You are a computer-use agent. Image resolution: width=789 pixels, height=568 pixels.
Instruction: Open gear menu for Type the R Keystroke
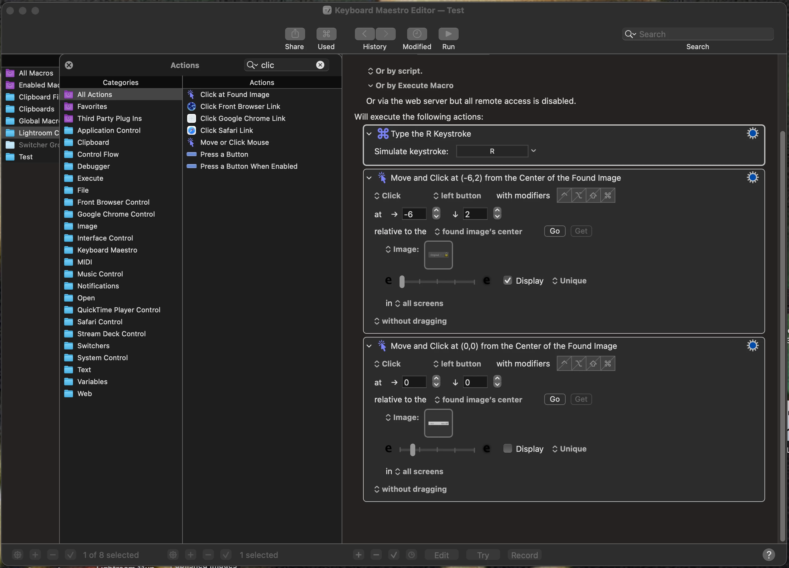pyautogui.click(x=752, y=133)
